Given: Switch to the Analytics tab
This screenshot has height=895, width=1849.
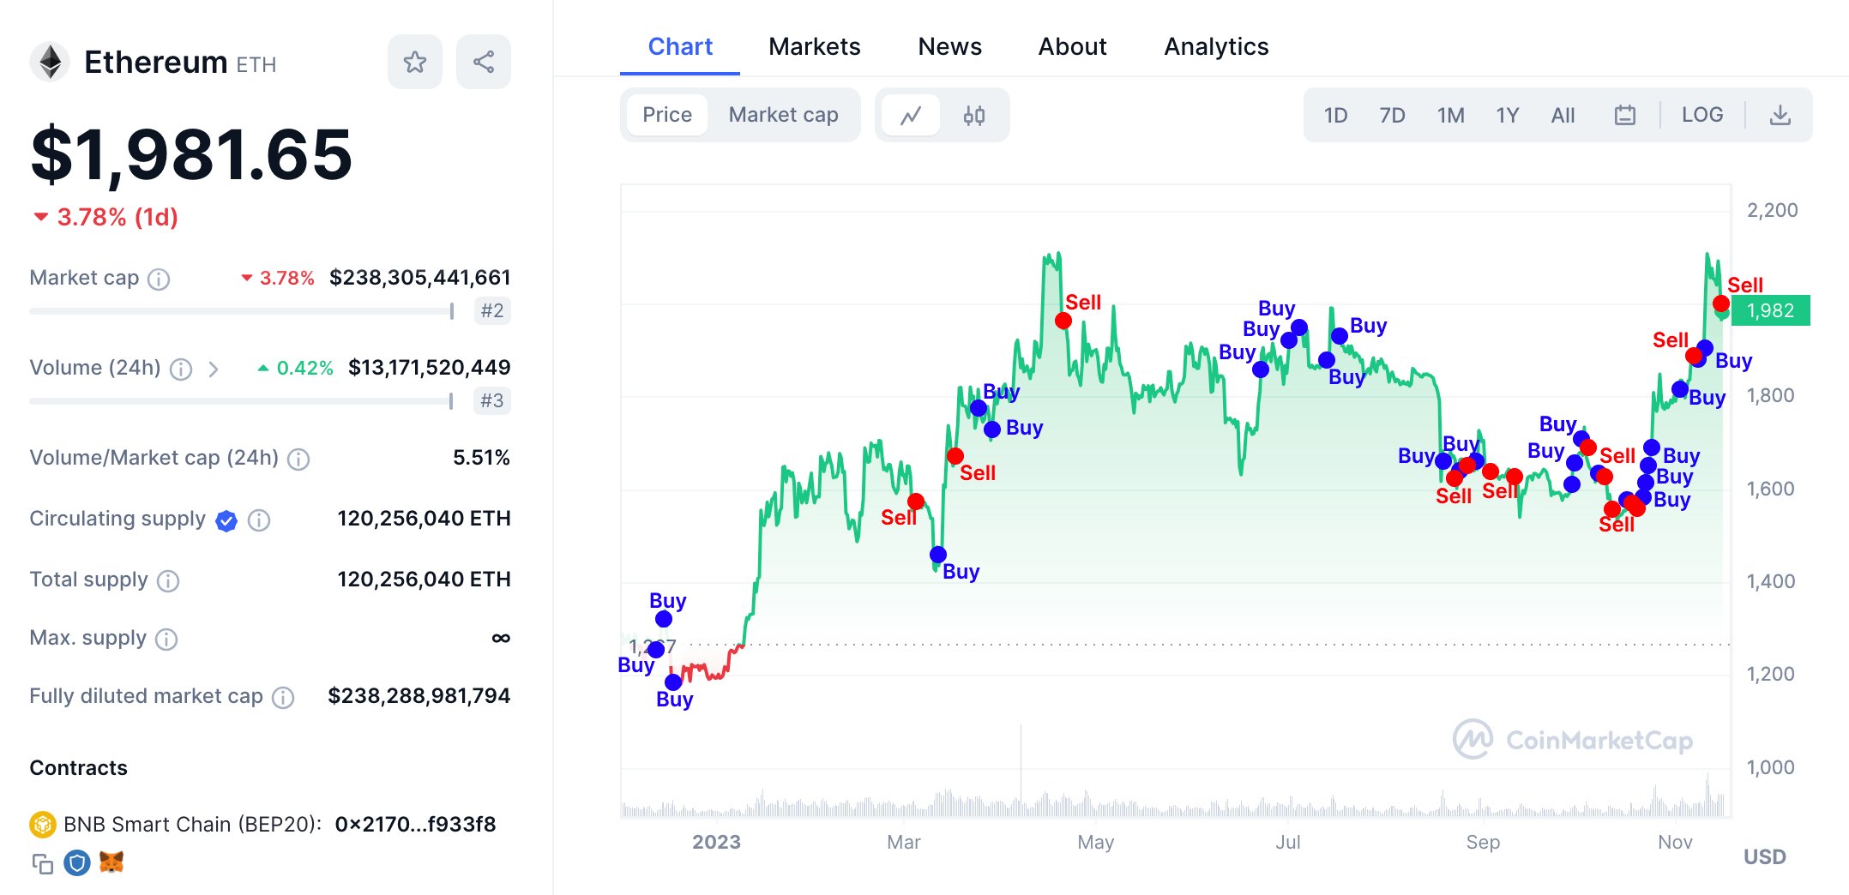Looking at the screenshot, I should (x=1215, y=46).
